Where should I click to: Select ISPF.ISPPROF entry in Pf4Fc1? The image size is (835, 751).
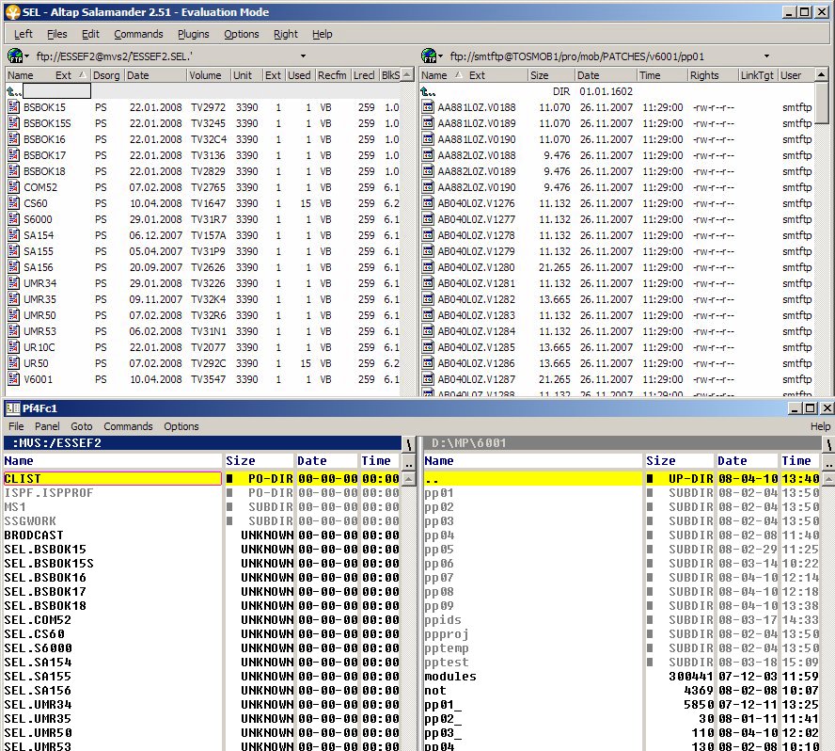[49, 492]
